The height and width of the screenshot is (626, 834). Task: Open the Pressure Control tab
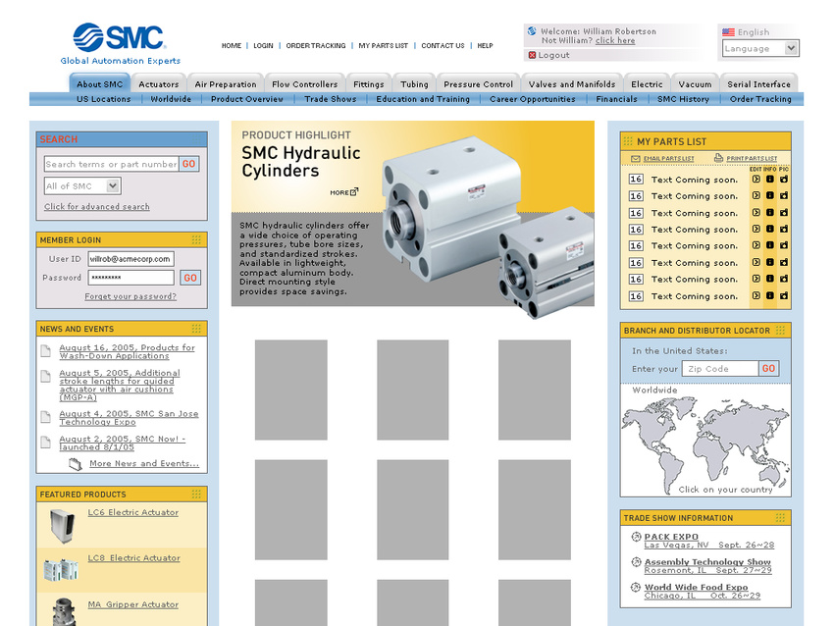(x=478, y=84)
